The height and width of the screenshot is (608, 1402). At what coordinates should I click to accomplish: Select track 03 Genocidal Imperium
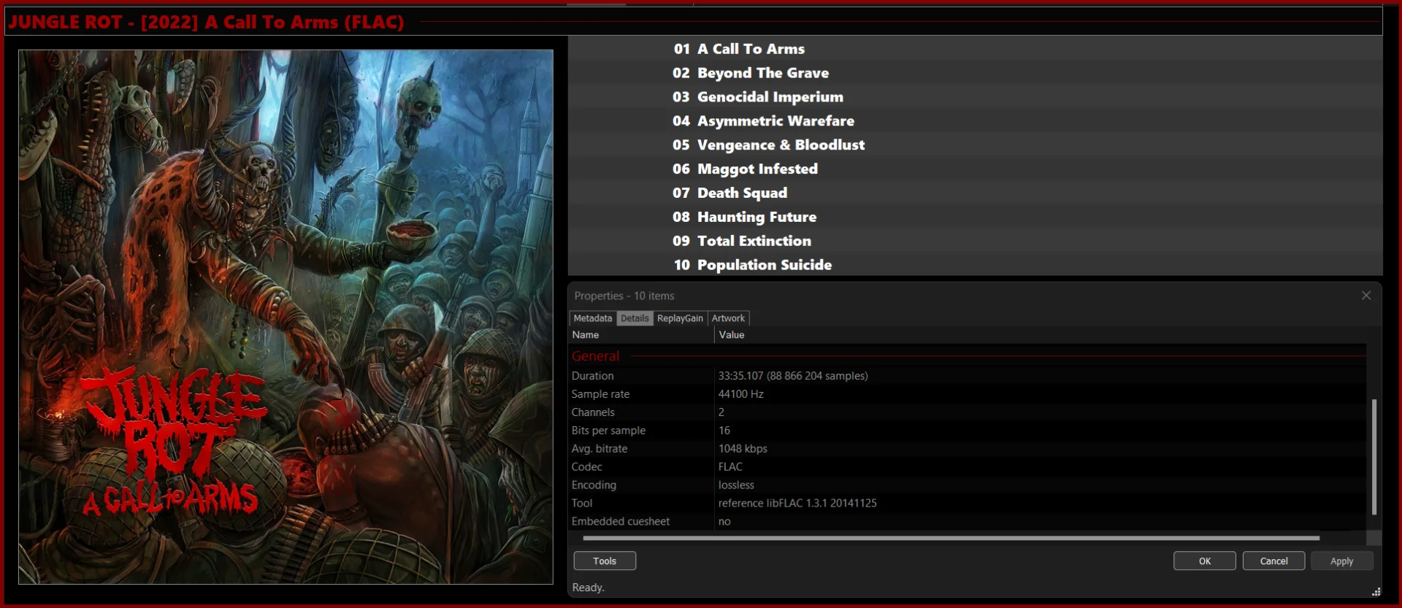click(975, 97)
